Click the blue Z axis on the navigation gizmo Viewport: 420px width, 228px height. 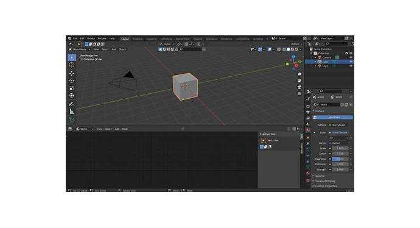pos(293,57)
